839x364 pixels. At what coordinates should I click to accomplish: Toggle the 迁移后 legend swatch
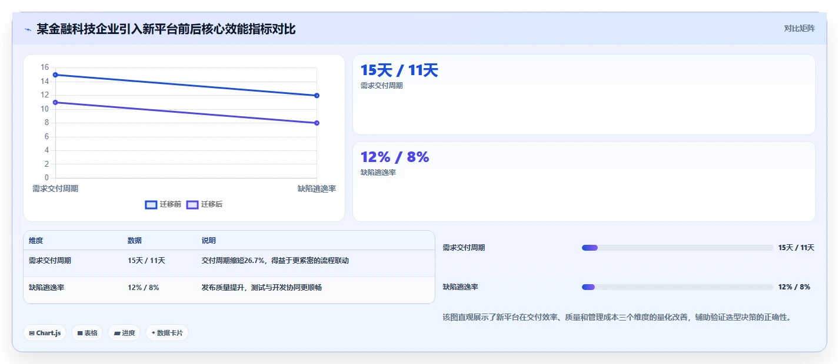192,204
